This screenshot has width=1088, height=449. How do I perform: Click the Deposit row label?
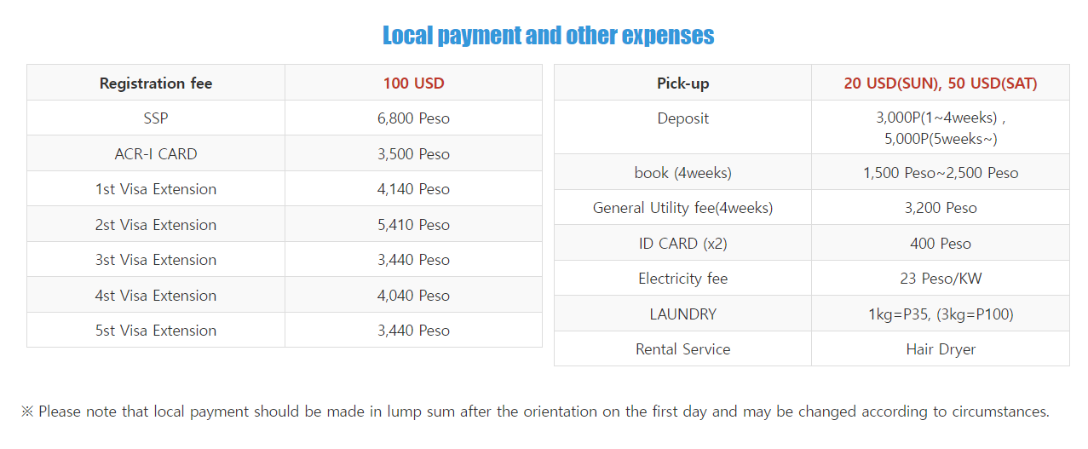pos(682,118)
